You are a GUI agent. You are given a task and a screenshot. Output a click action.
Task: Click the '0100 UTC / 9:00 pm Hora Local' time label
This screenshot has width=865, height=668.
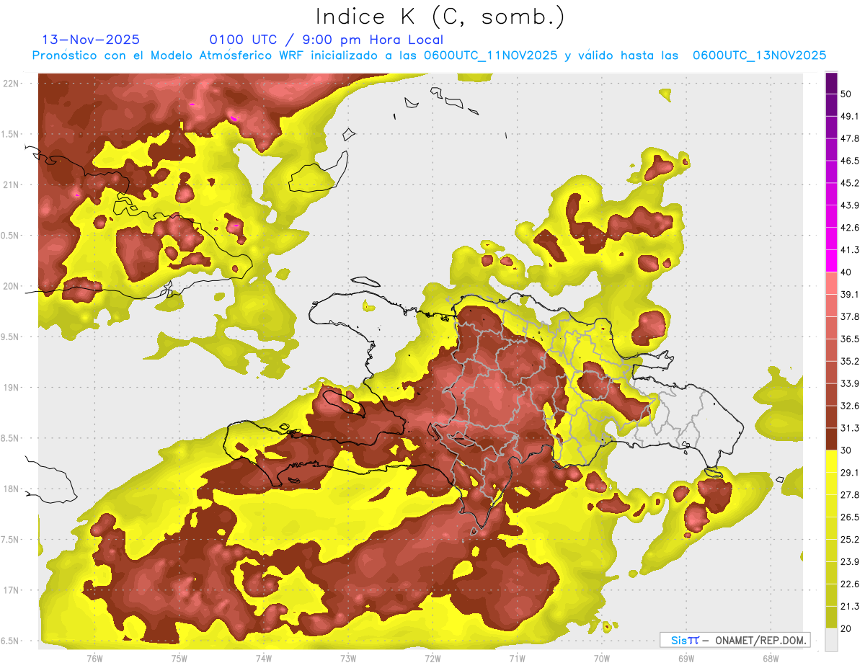click(x=326, y=40)
